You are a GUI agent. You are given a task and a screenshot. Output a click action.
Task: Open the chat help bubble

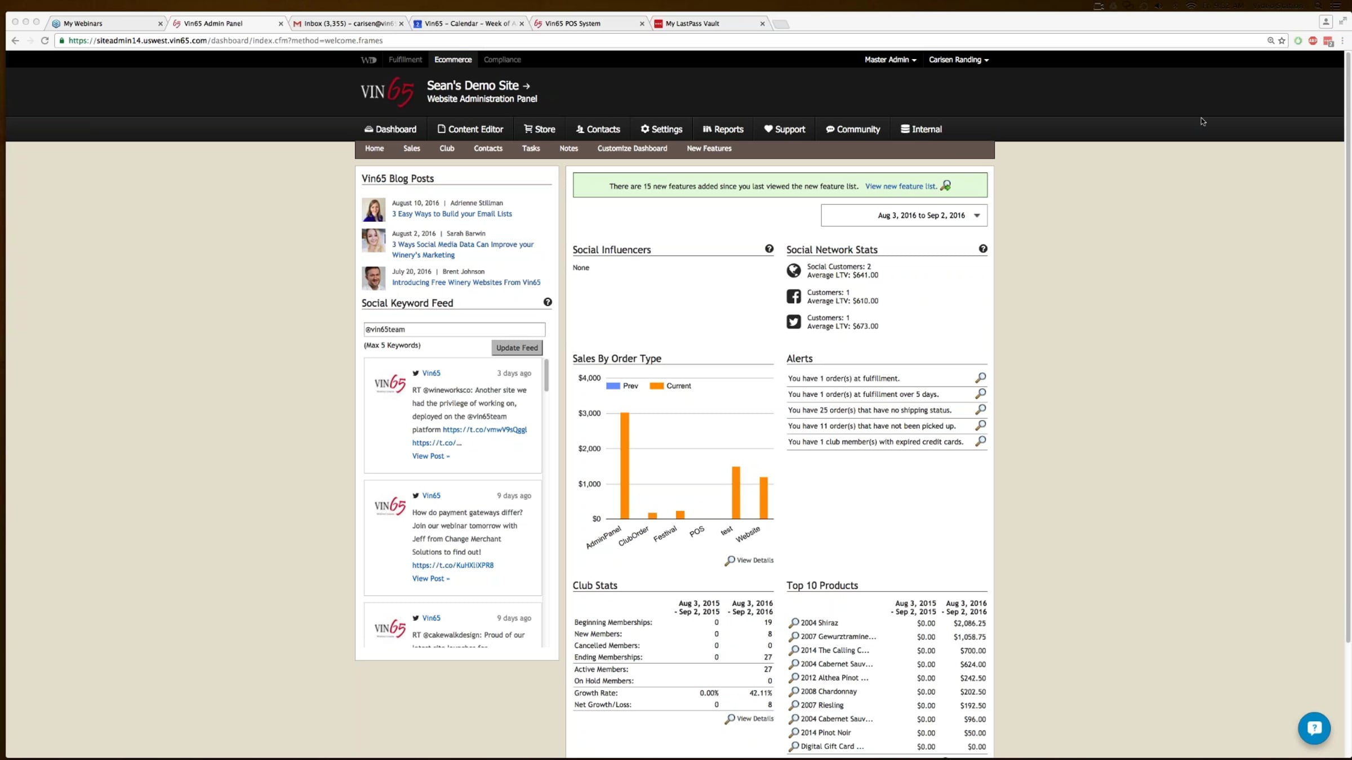pyautogui.click(x=1314, y=728)
